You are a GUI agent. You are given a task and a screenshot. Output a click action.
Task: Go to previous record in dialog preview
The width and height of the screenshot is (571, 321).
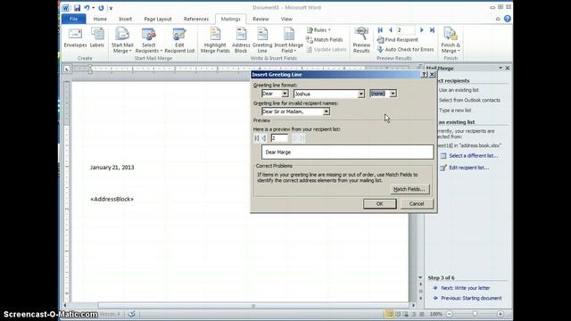[264, 138]
